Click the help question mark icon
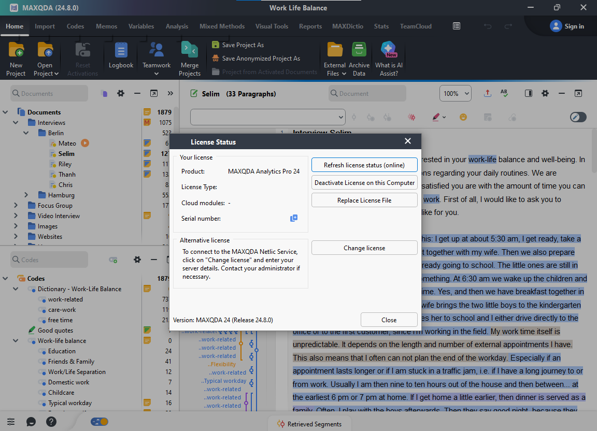 point(51,422)
